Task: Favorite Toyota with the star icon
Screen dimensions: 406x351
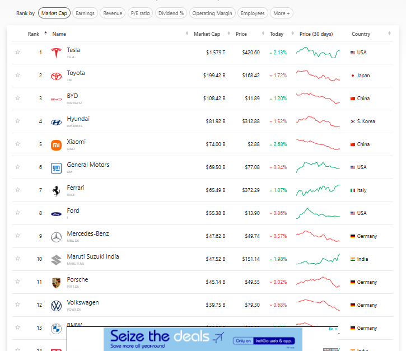Action: pyautogui.click(x=17, y=75)
